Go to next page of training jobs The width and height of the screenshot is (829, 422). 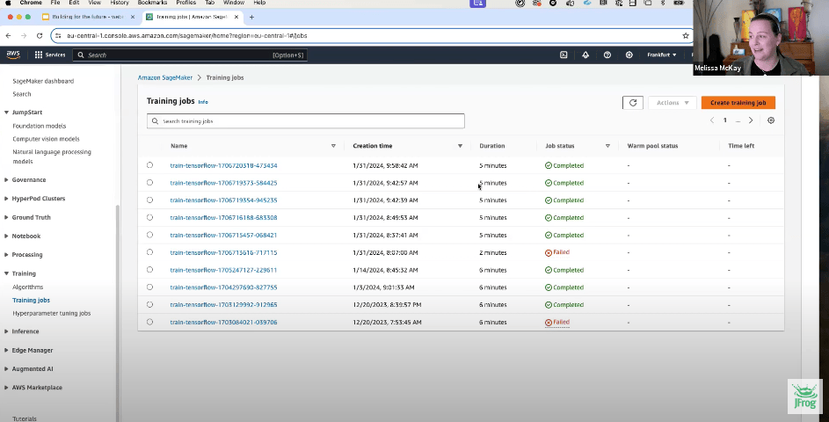(x=750, y=120)
